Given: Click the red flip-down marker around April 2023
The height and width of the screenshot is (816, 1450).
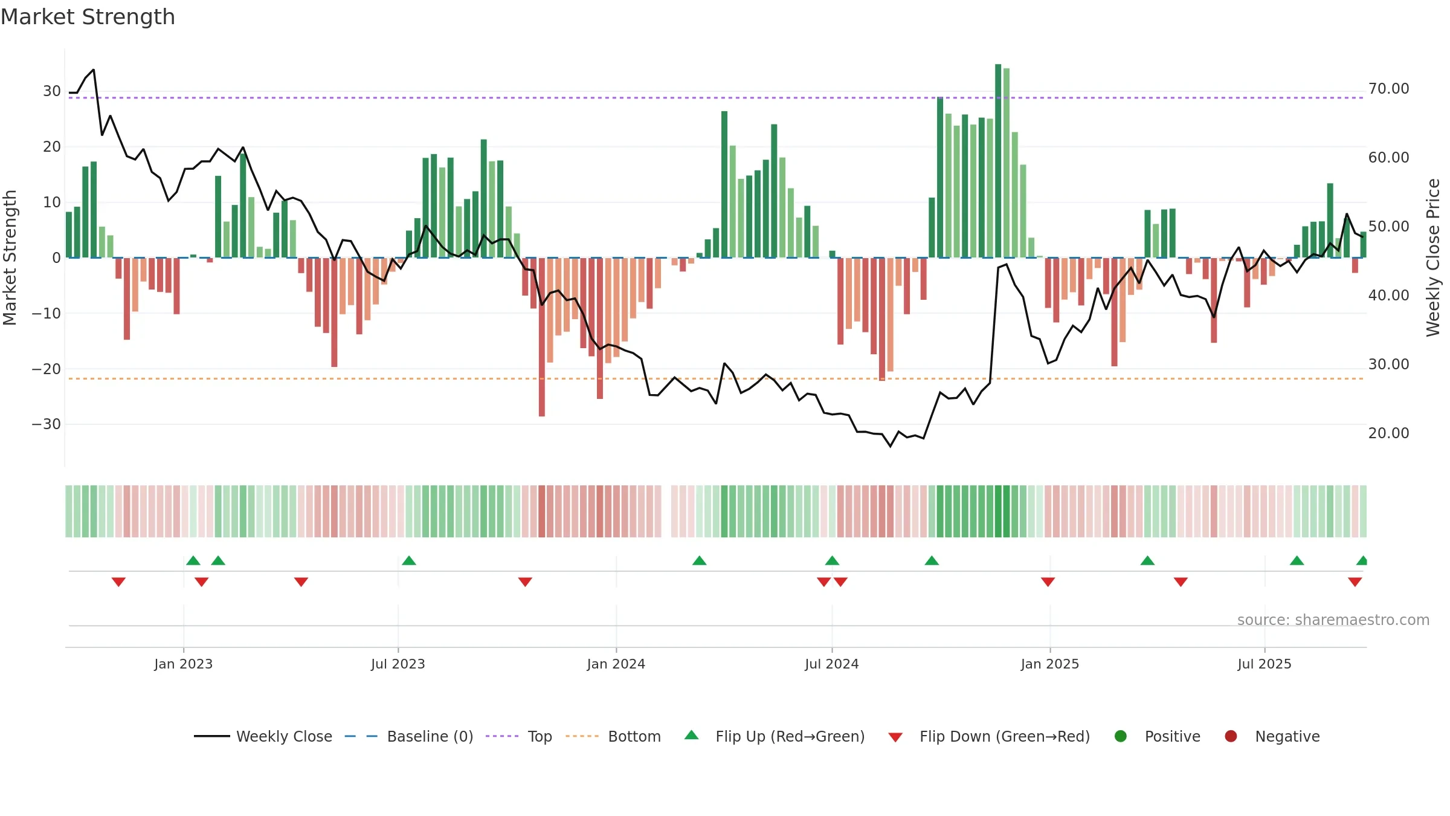Looking at the screenshot, I should pyautogui.click(x=301, y=581).
